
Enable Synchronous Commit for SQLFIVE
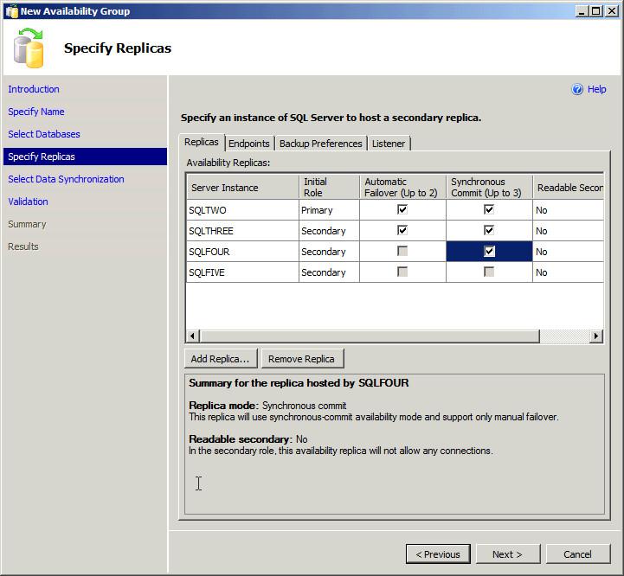(489, 272)
